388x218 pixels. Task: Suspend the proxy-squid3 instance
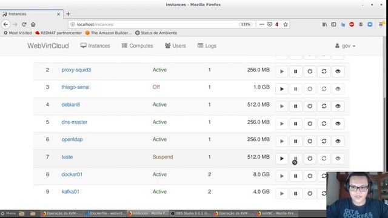295,71
